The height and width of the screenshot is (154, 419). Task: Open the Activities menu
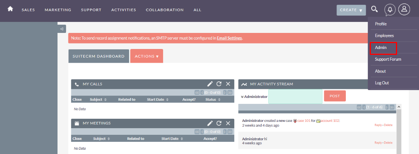[124, 10]
